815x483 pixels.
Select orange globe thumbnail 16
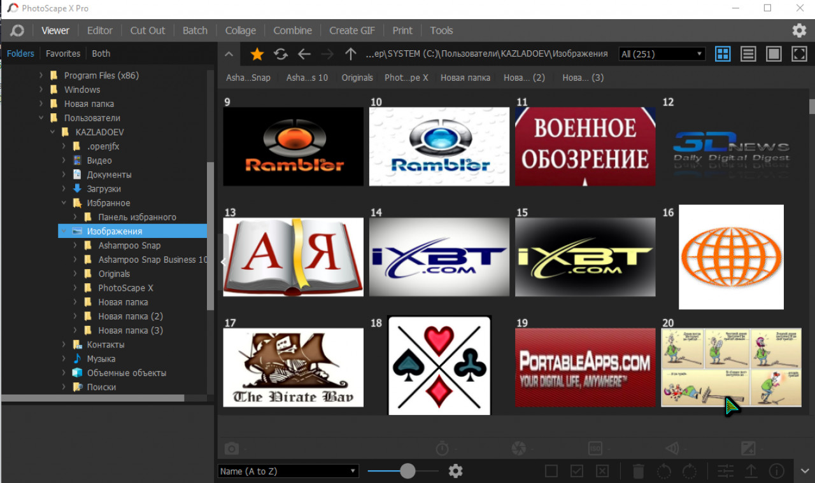[x=731, y=257]
